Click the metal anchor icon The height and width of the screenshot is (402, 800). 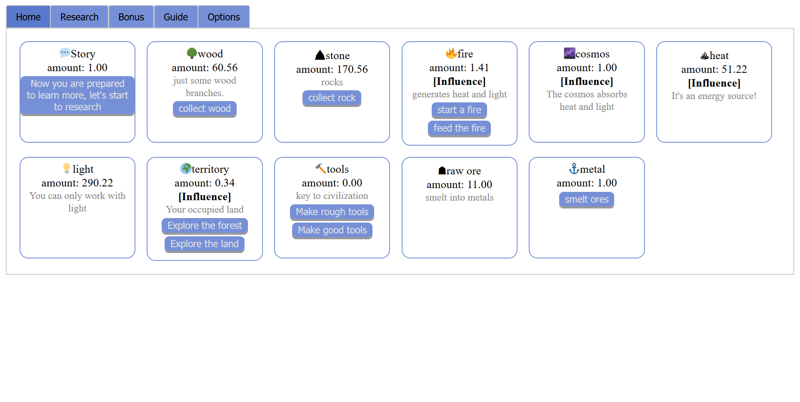tap(574, 169)
